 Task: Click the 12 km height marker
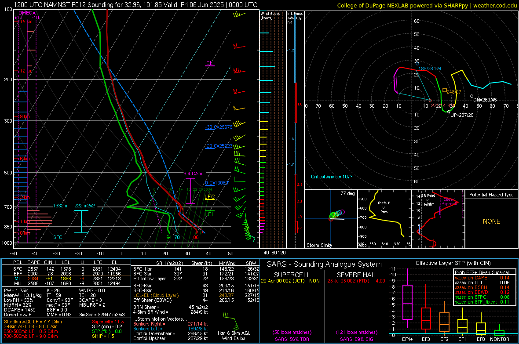coord(26,71)
